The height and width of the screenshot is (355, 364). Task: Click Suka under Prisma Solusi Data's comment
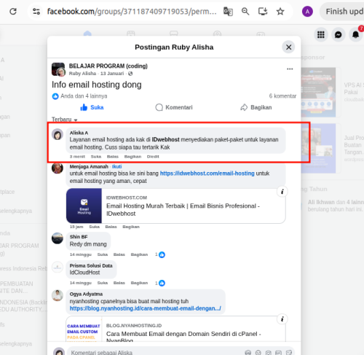coord(103,283)
